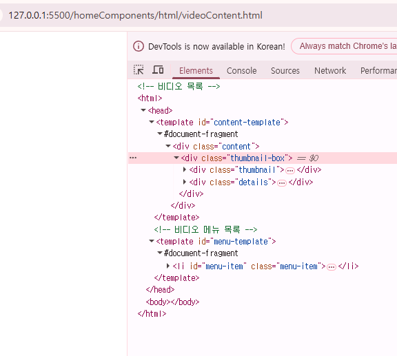Collapse the content-template template node
Image resolution: width=397 pixels, height=356 pixels.
point(152,122)
